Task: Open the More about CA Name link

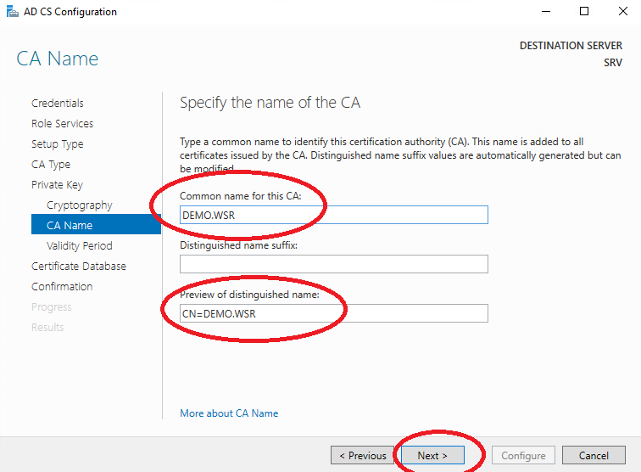Action: point(229,413)
